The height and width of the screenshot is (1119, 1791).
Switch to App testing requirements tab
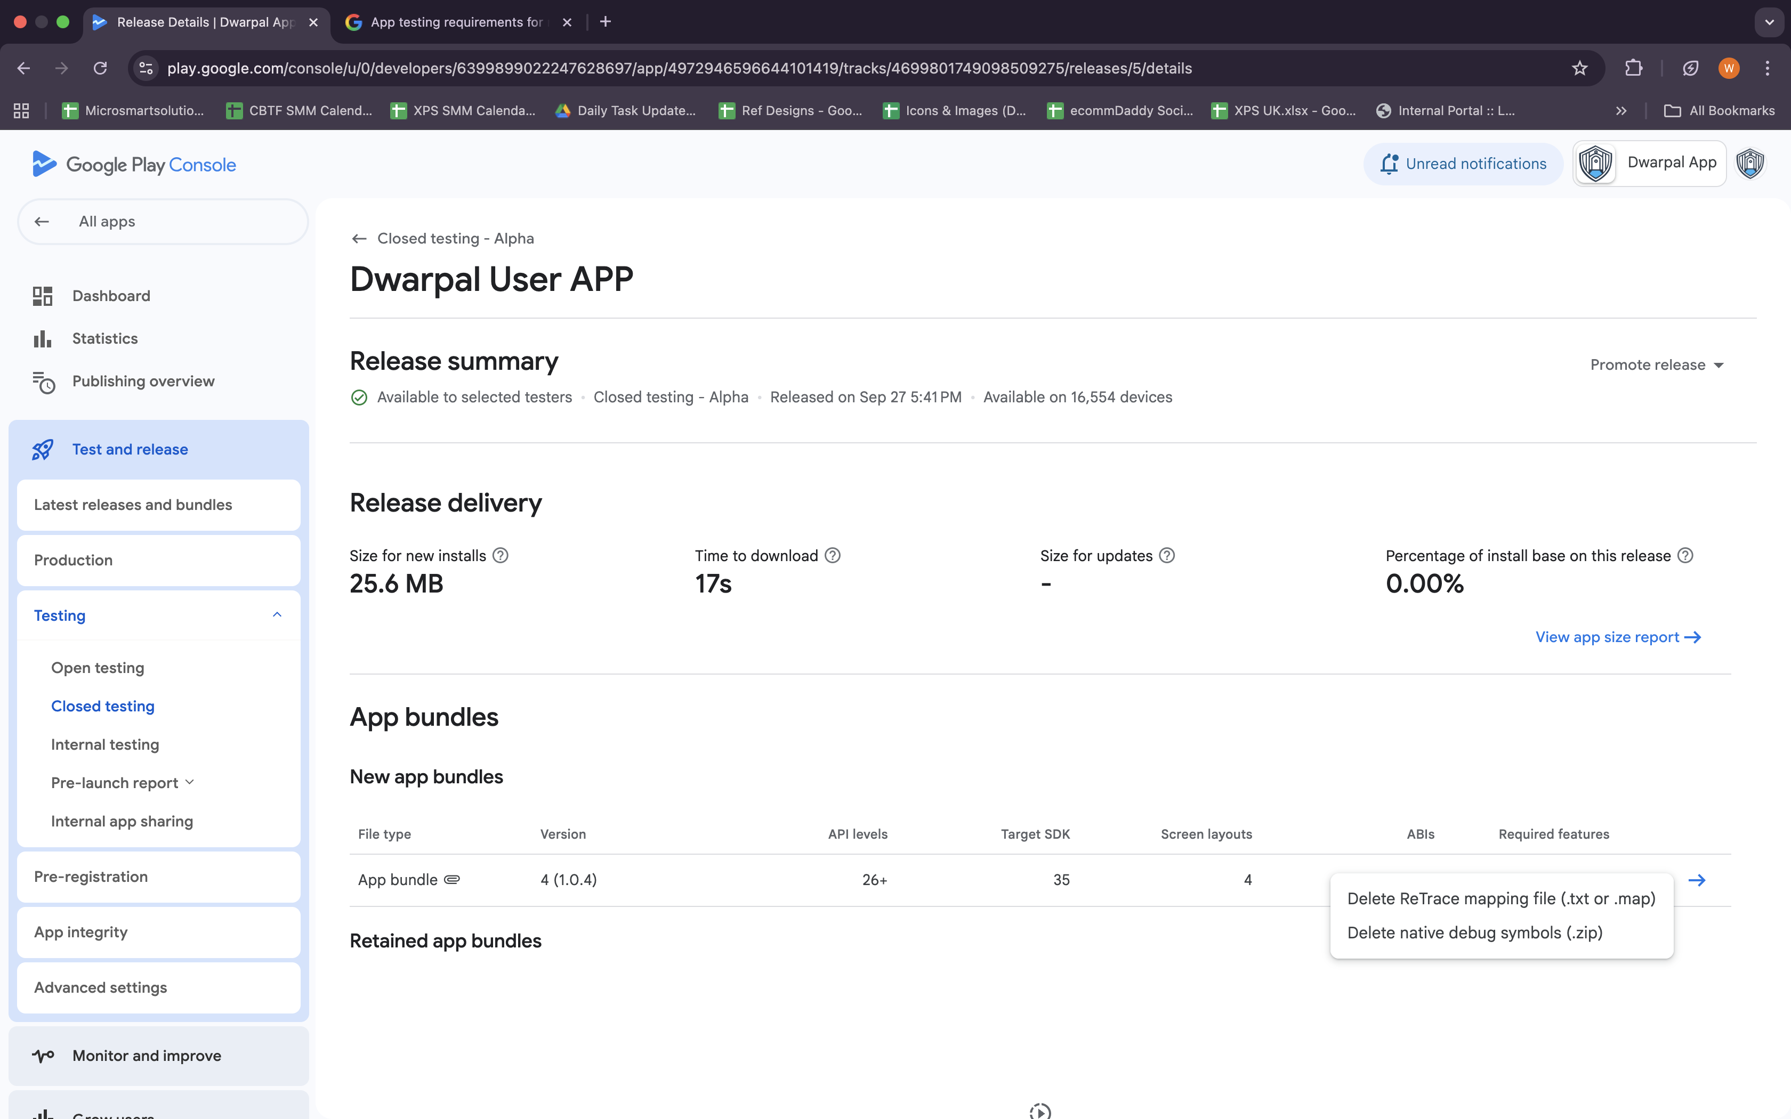point(456,22)
